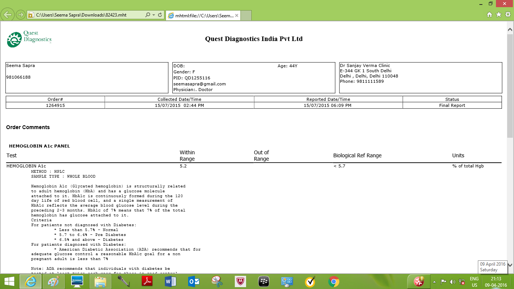Click the address bar showing 82423.mht path
Image resolution: width=514 pixels, height=289 pixels.
(86, 15)
